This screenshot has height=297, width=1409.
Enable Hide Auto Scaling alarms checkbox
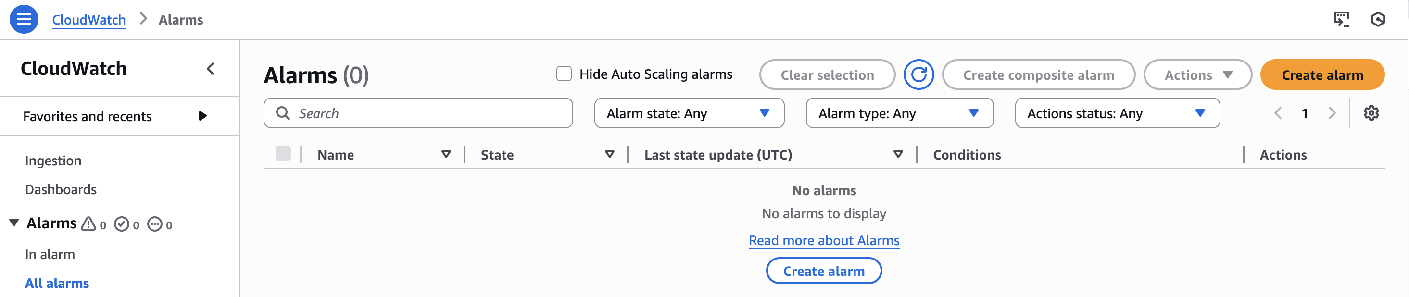pyautogui.click(x=564, y=74)
